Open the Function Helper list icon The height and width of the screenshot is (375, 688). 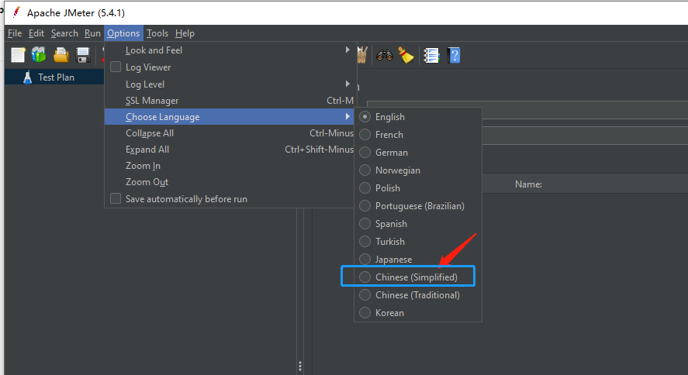click(431, 56)
